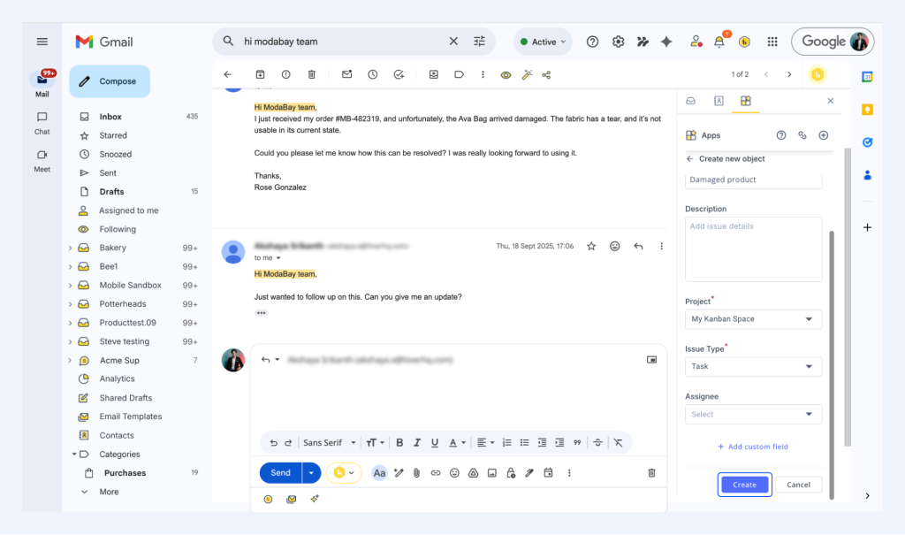Select the Apps tab in the side panel

[x=746, y=101]
